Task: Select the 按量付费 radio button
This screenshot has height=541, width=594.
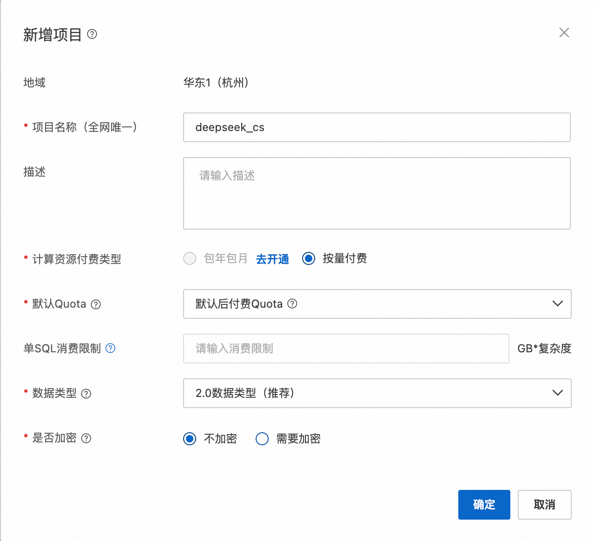Action: point(309,258)
